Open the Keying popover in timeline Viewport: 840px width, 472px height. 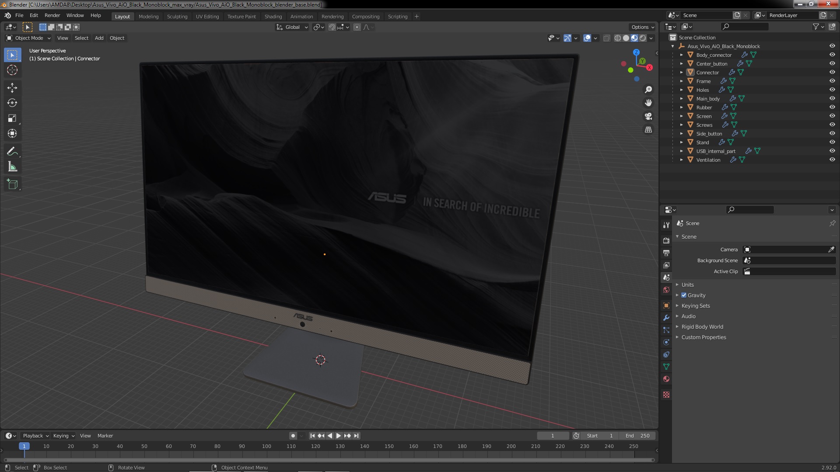(x=64, y=436)
